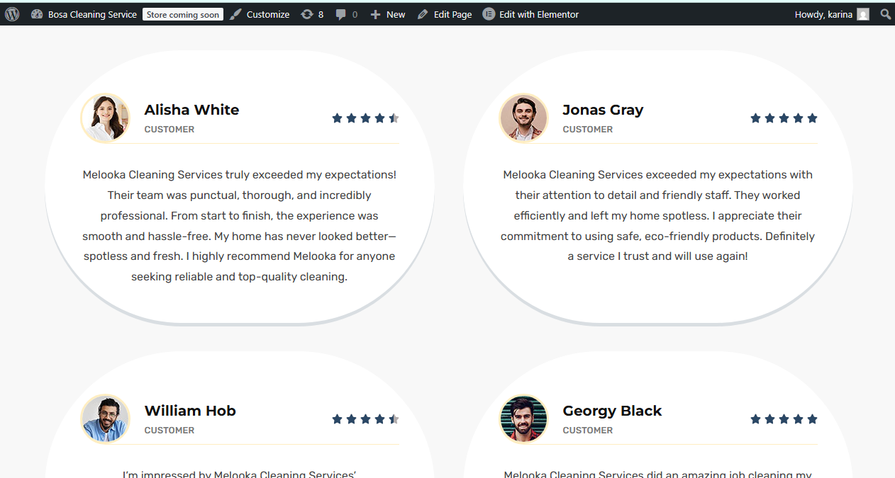Open the Customize link in admin bar
Viewport: 895px width, 478px height.
(268, 14)
